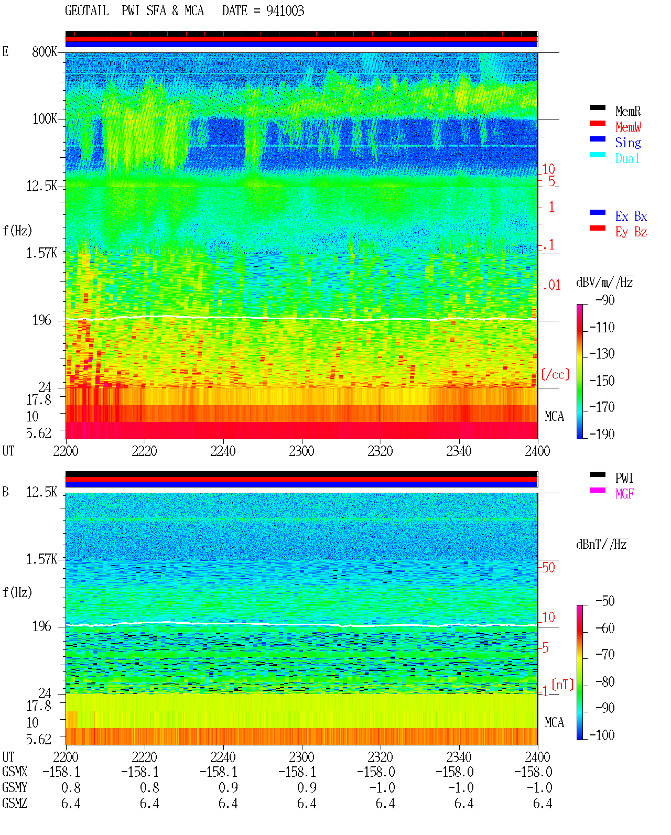Click the -190 tick on electric color bar
671x835 pixels.
click(602, 434)
